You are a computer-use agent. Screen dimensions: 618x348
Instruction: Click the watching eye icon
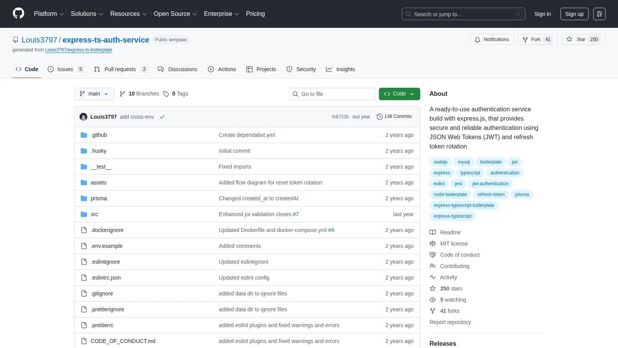coord(433,300)
